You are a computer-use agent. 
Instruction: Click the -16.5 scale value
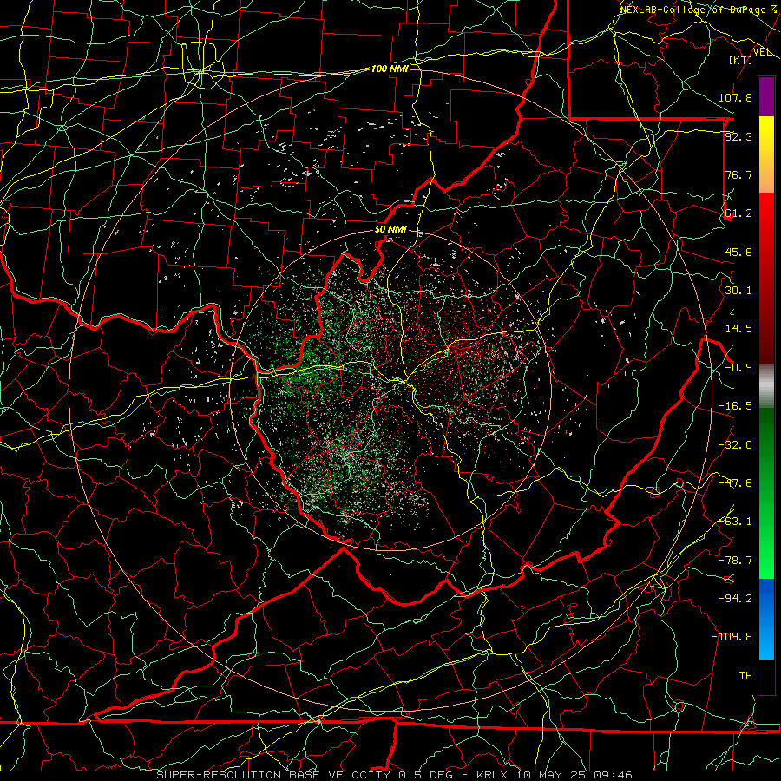(x=735, y=406)
